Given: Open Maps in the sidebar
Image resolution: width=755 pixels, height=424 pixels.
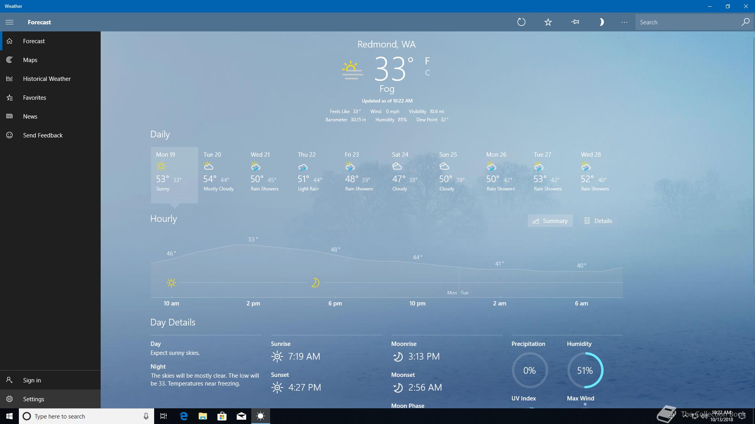Looking at the screenshot, I should (50, 60).
